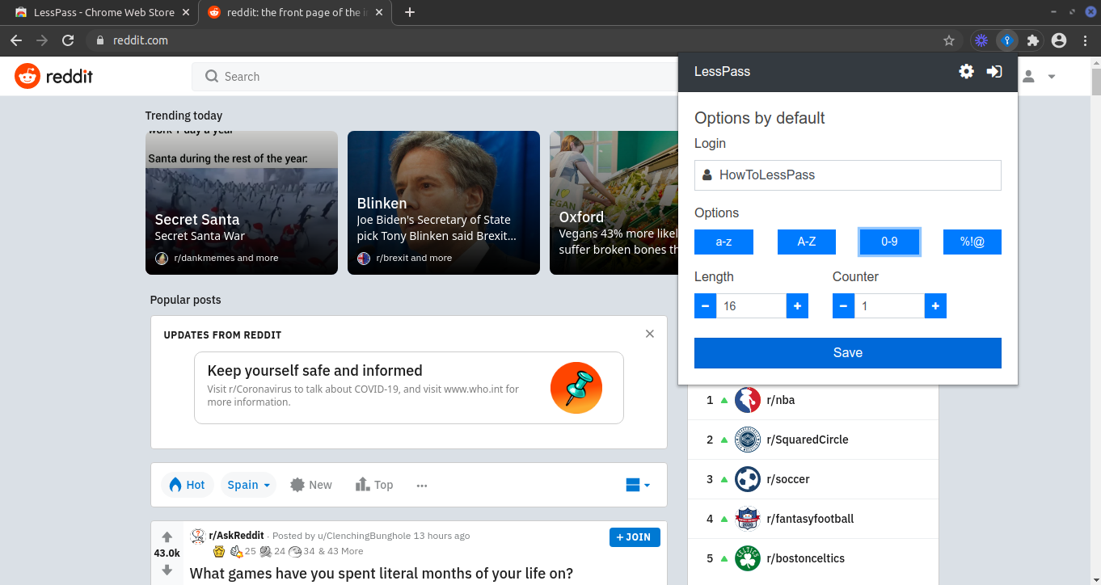Open the Chrome extensions puzzle icon

click(1032, 40)
